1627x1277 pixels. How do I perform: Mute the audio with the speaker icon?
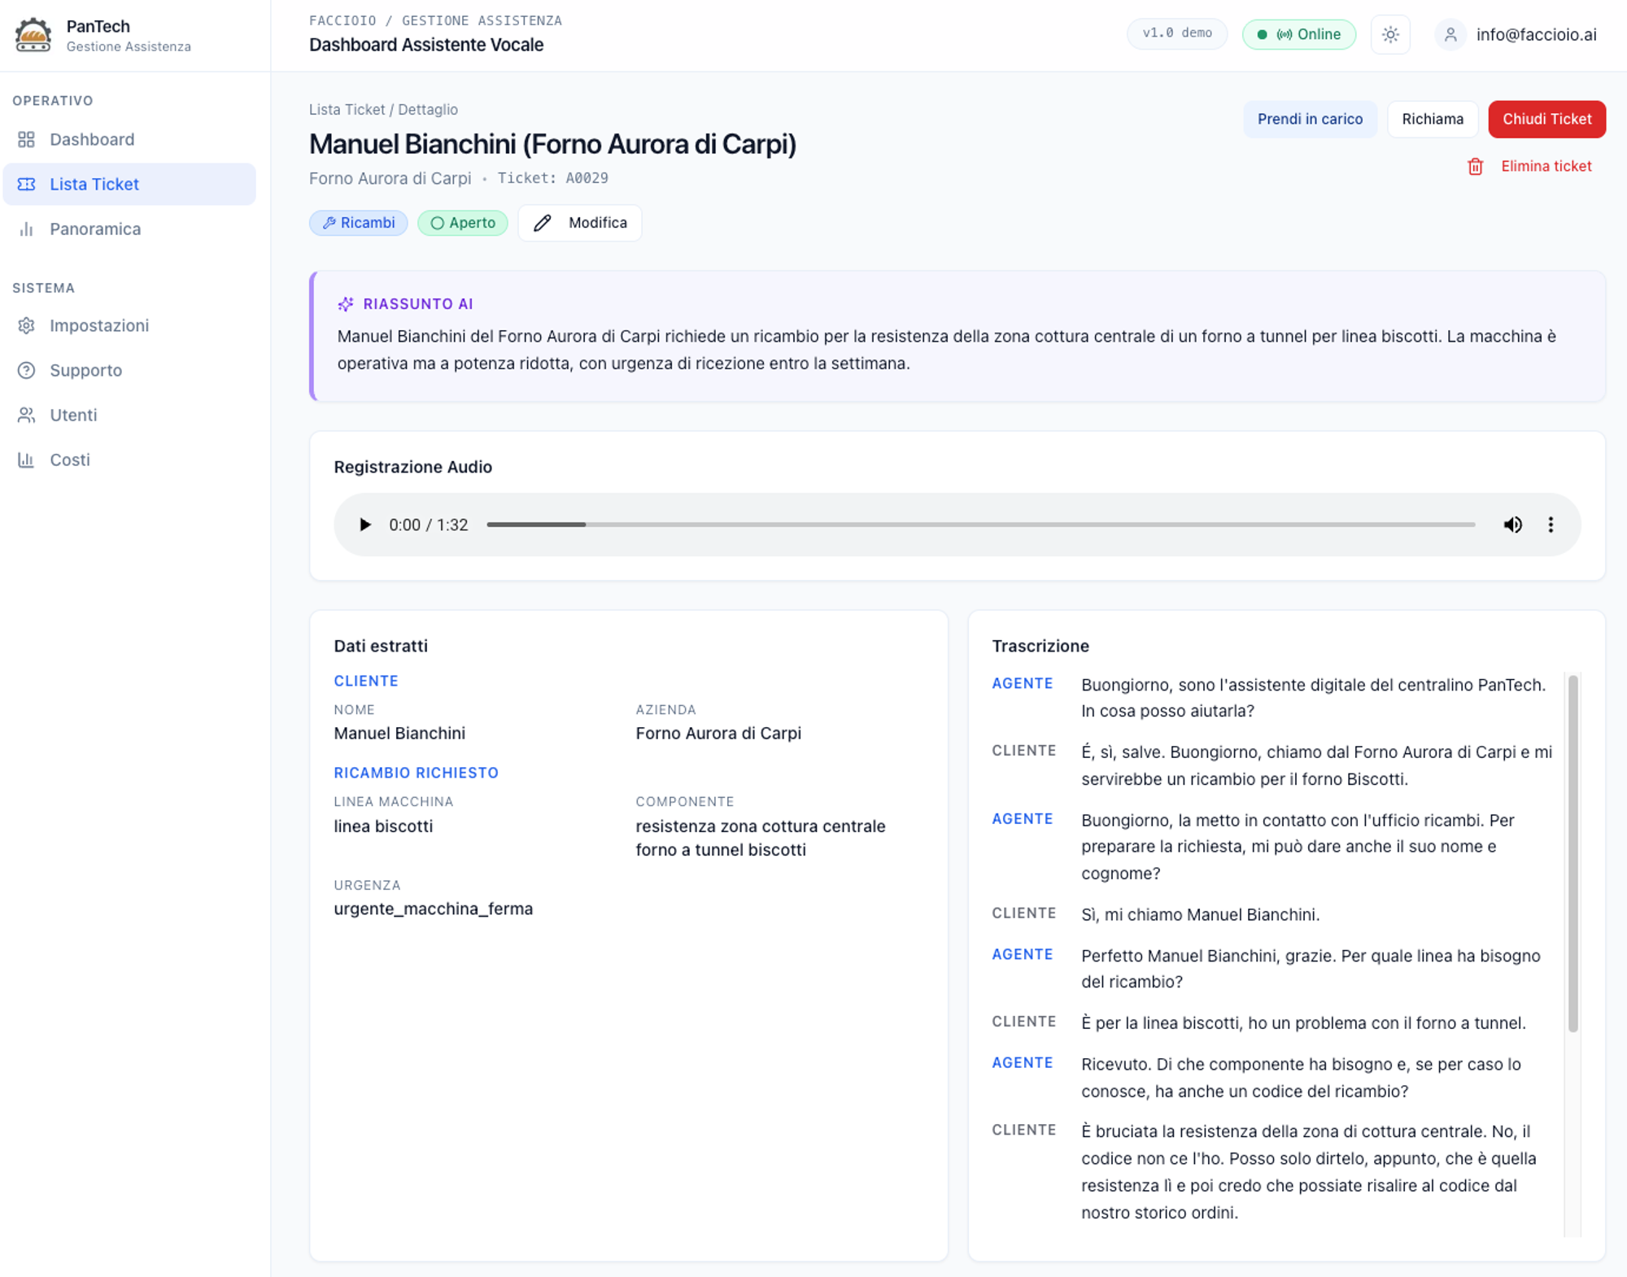(x=1512, y=525)
